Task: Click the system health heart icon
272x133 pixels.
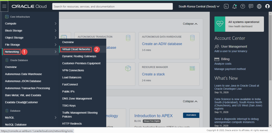Action: click(220, 24)
